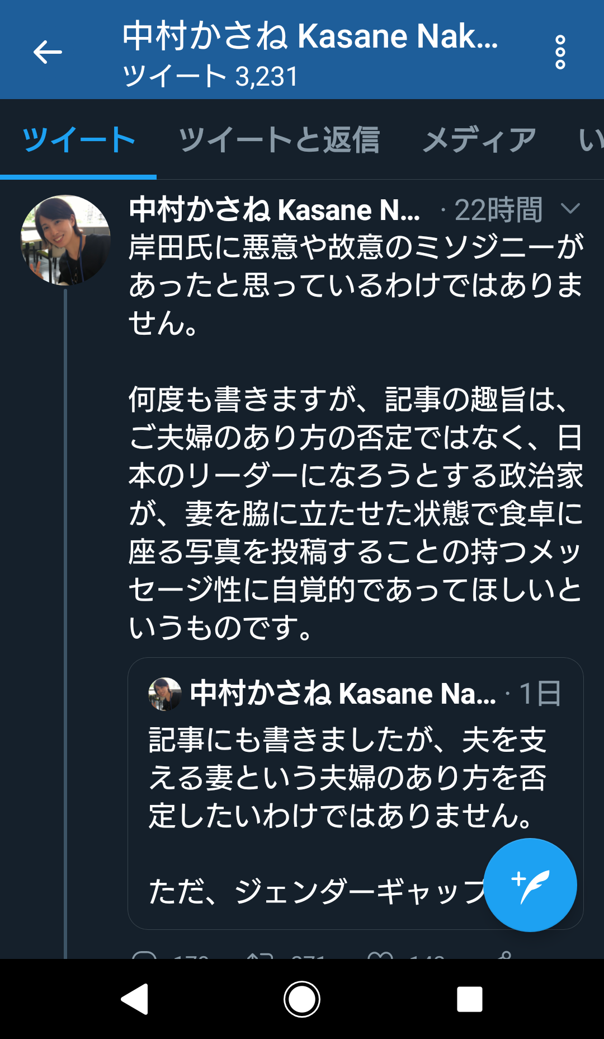
Task: Select the partially visible tab after メディア
Action: (x=591, y=140)
